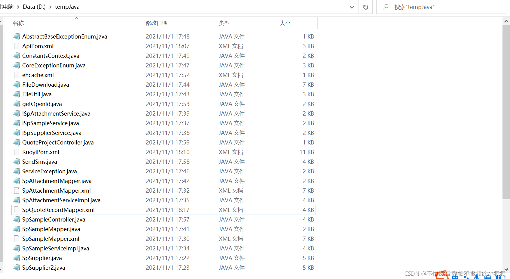Click the scroll up arrow of file list

506,21
